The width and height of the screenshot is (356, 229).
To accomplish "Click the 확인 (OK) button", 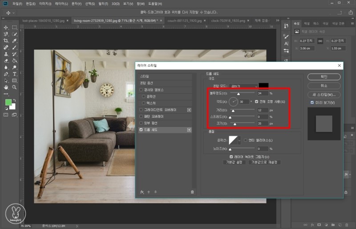I will coord(324,76).
